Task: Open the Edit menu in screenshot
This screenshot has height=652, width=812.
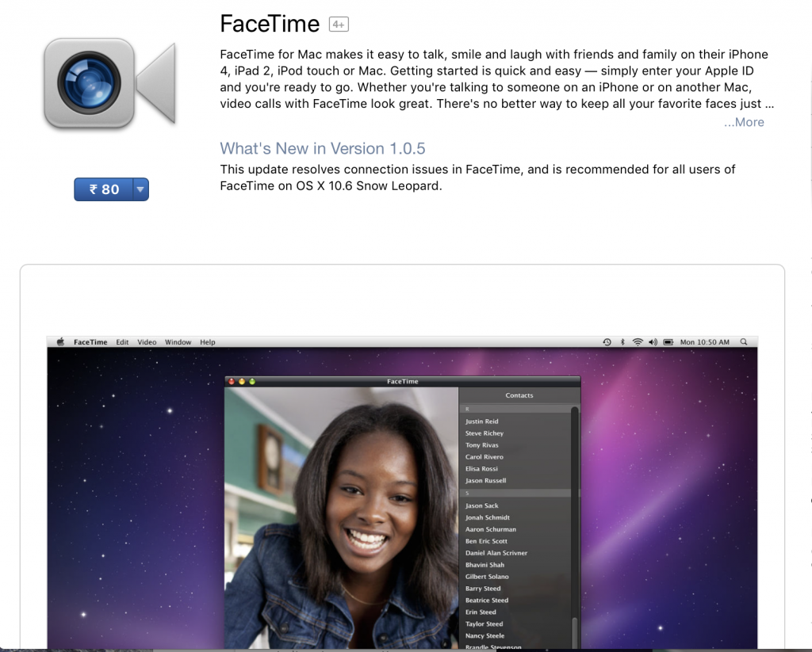Action: point(122,342)
